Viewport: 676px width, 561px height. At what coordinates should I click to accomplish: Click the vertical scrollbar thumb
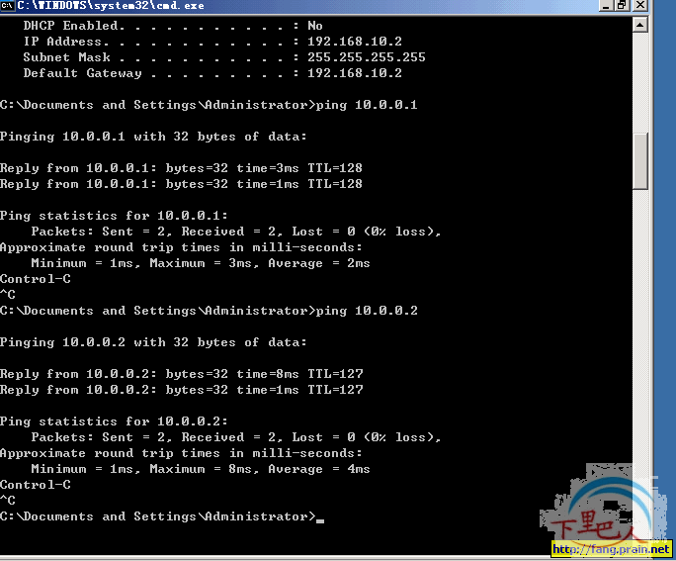(640, 160)
